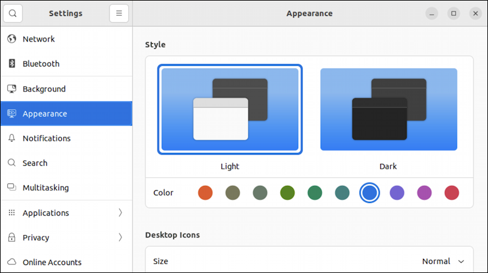Switch to the Background panel
This screenshot has height=273, width=488.
[66, 89]
